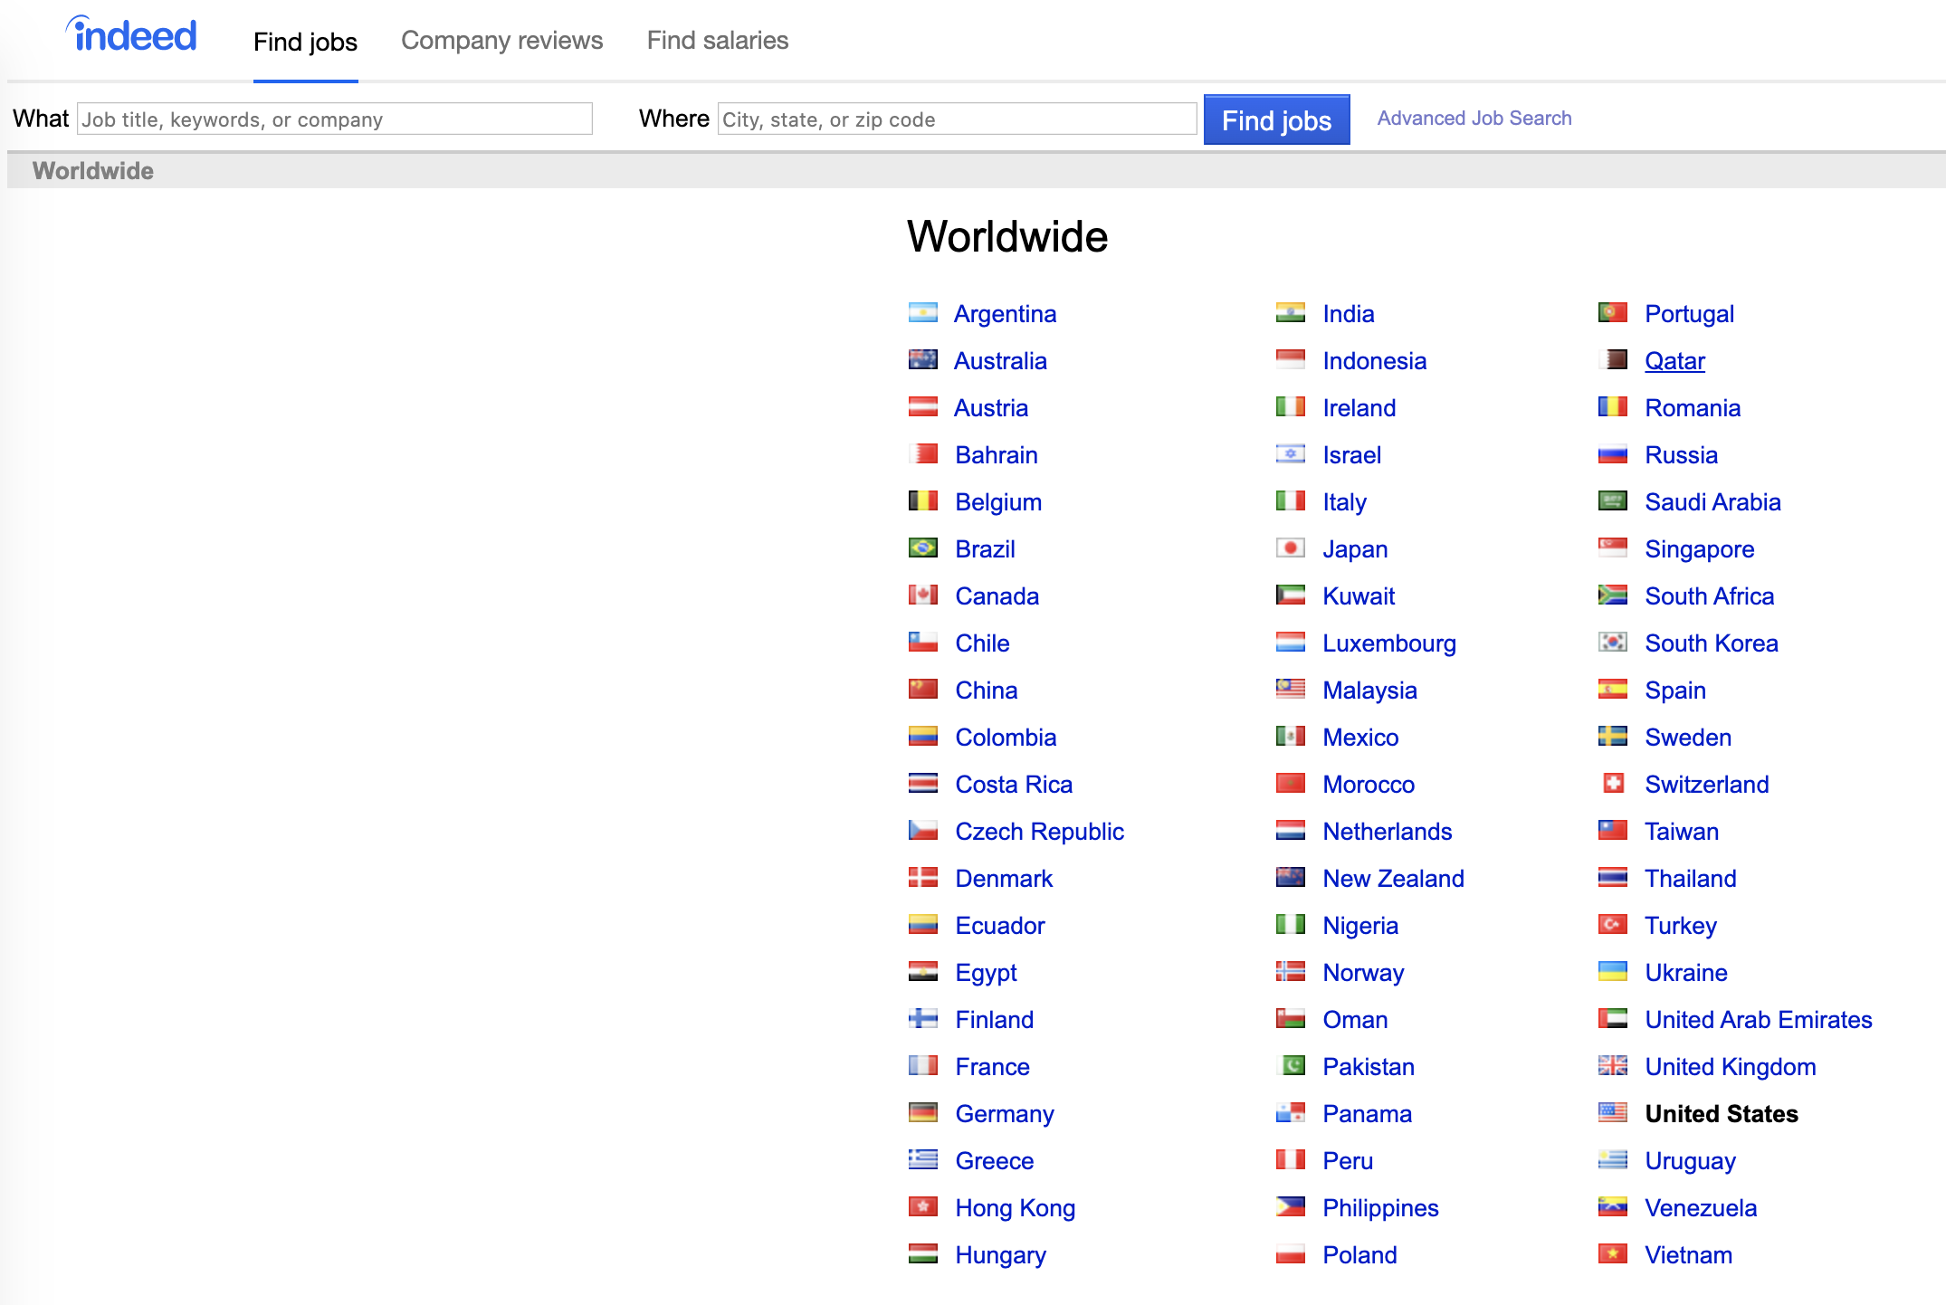1946x1305 pixels.
Task: Click the Japan flag icon
Action: [x=1290, y=548]
